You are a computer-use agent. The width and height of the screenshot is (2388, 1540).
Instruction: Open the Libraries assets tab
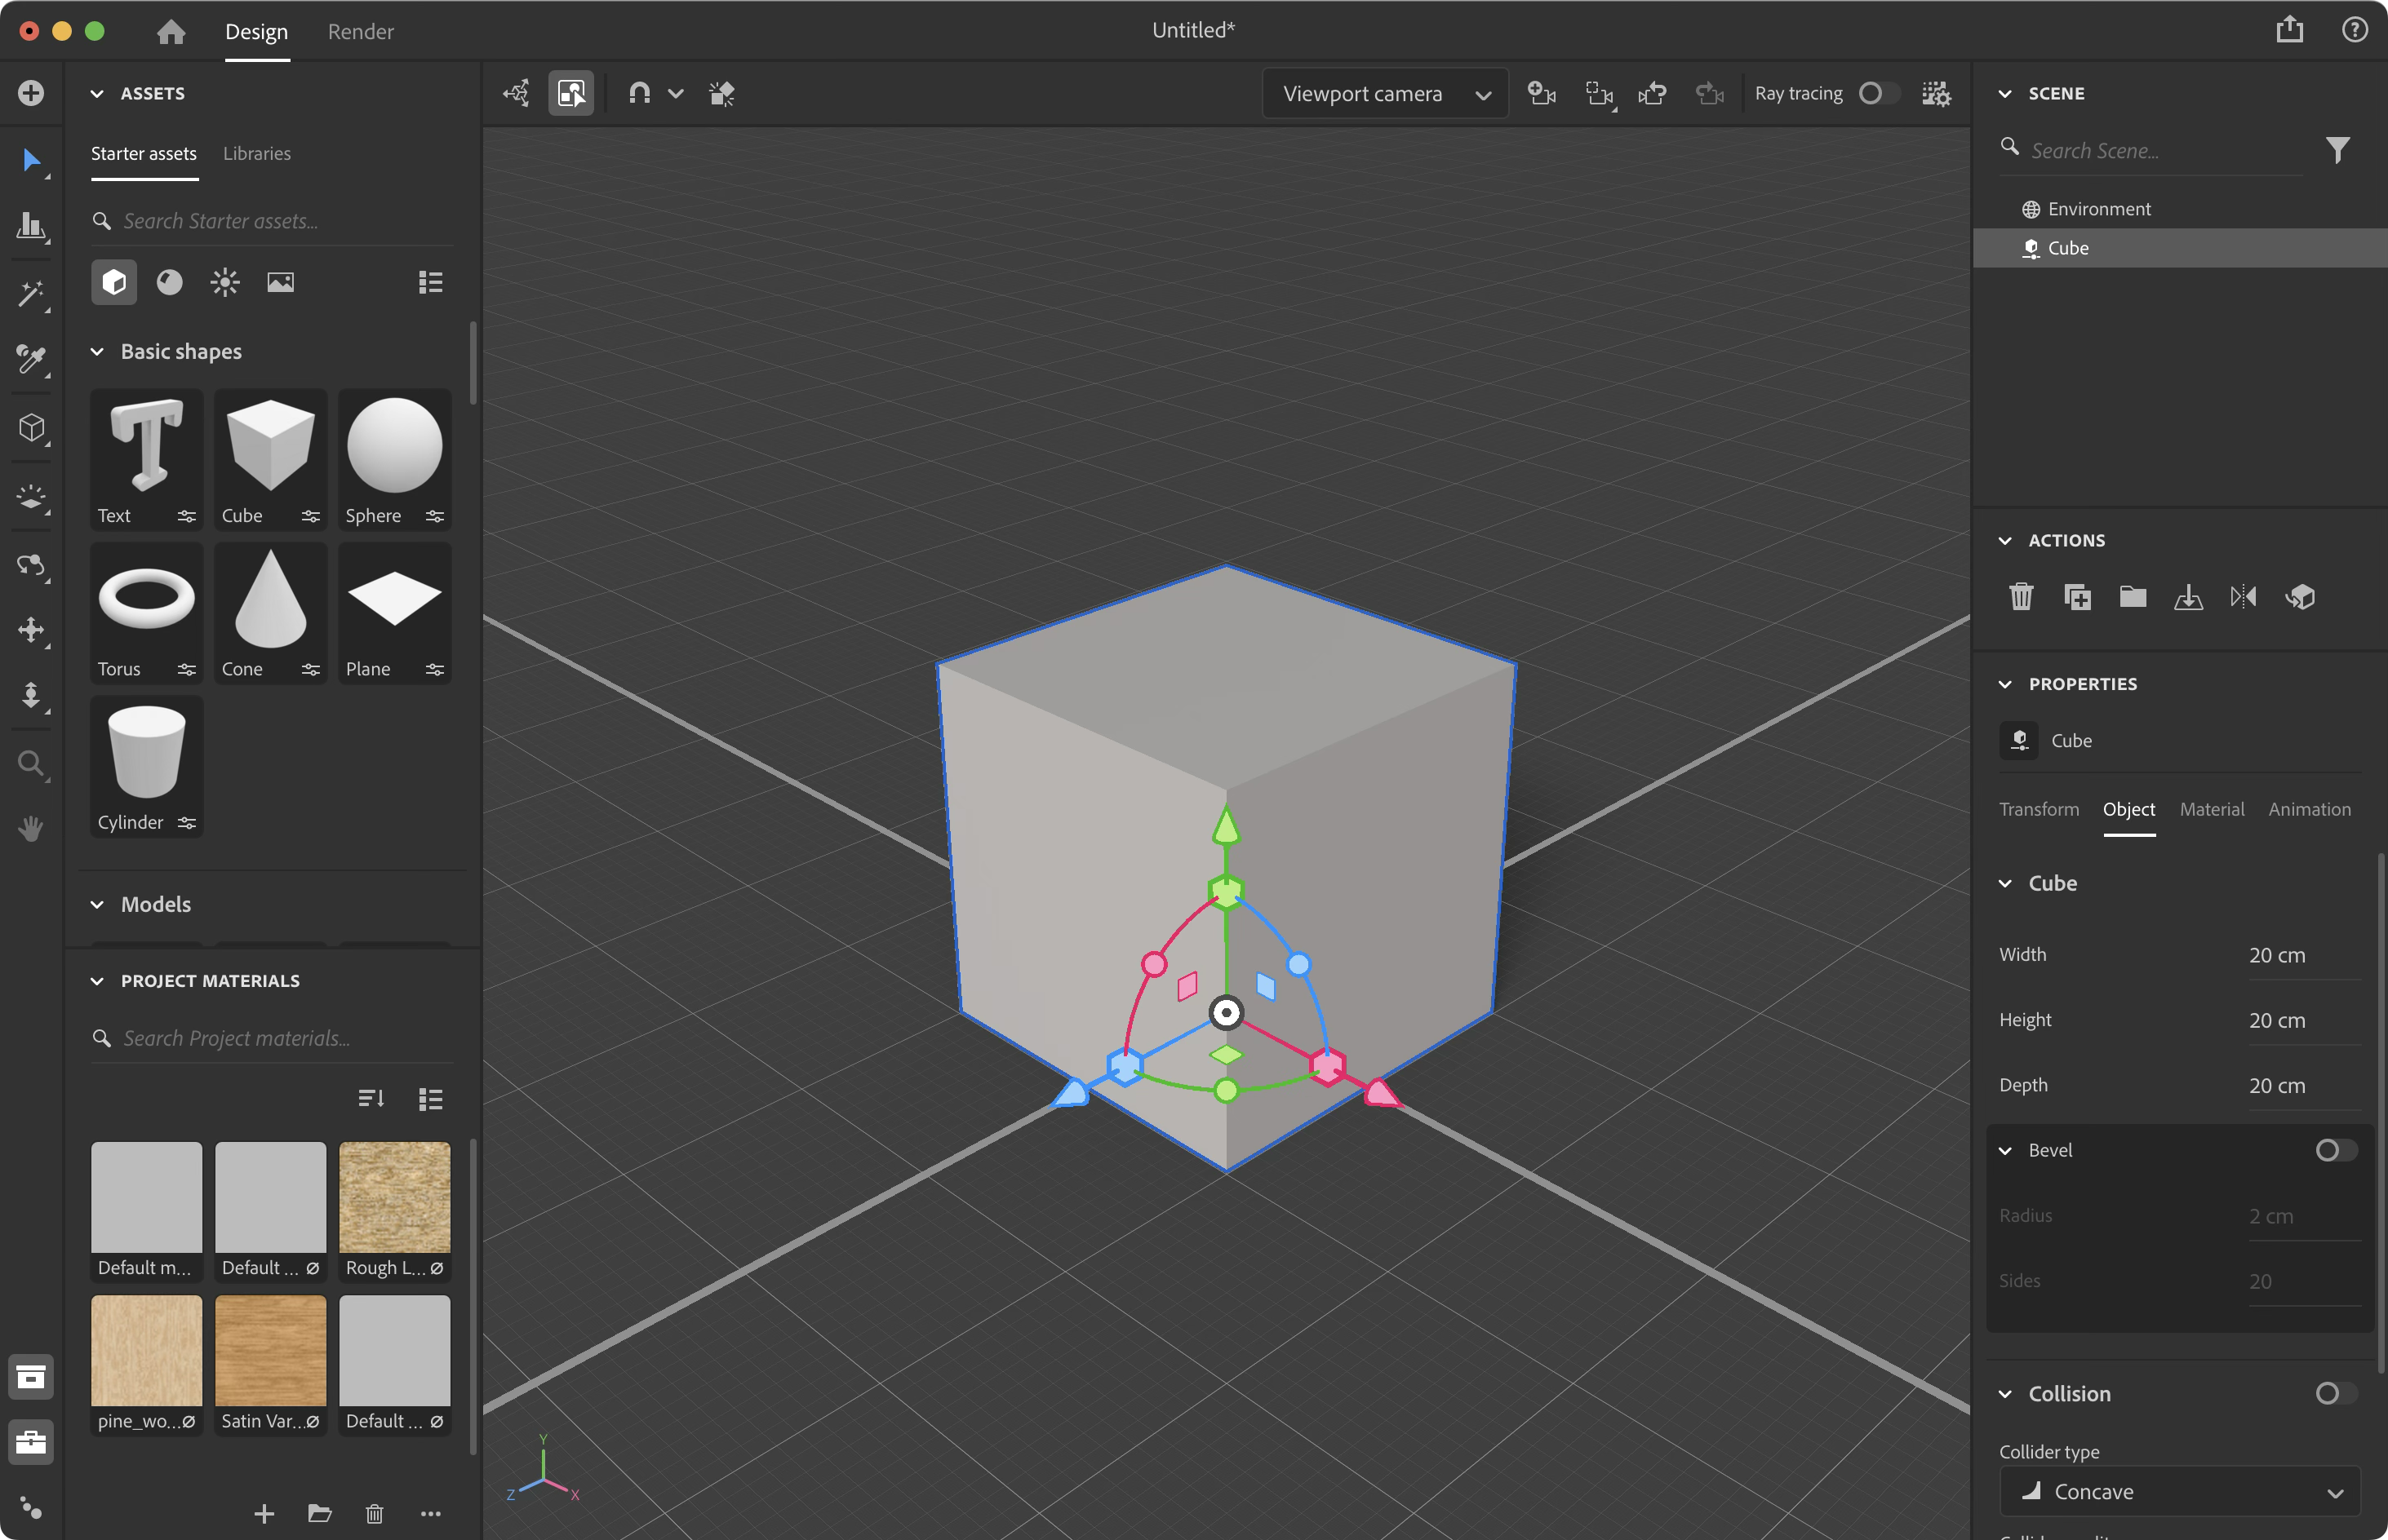(x=256, y=153)
